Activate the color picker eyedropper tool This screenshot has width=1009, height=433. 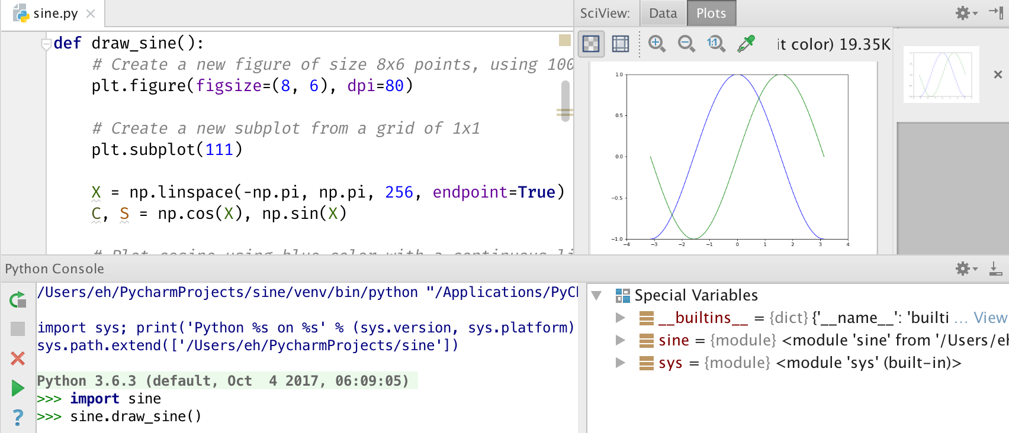[x=746, y=44]
